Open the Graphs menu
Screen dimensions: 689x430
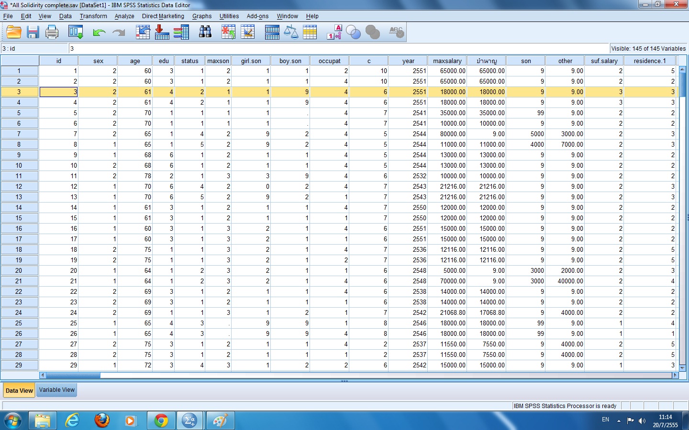(x=202, y=16)
